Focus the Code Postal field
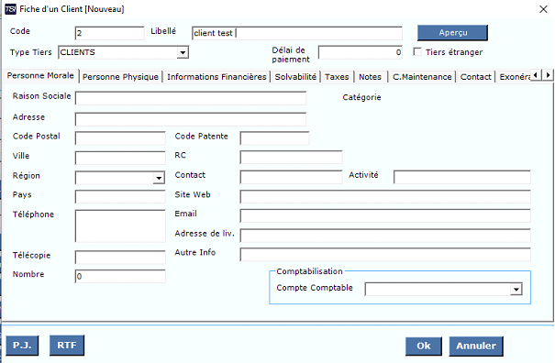The width and height of the screenshot is (555, 363). click(120, 138)
